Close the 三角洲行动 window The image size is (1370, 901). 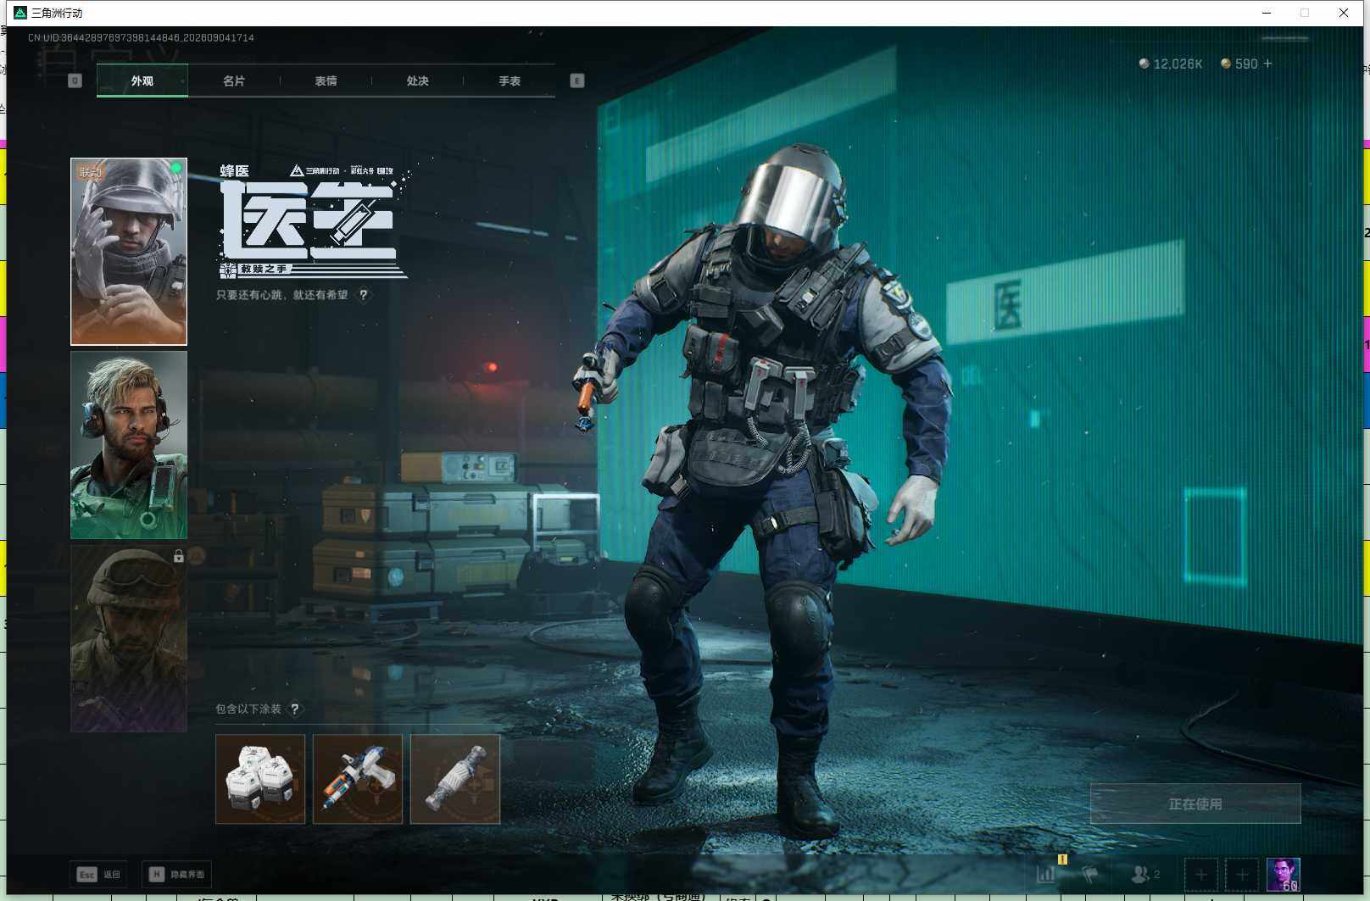pyautogui.click(x=1344, y=13)
